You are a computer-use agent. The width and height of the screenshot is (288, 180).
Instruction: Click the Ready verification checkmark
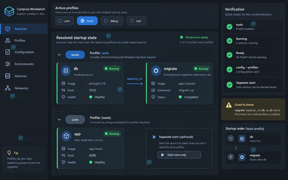pyautogui.click(x=229, y=55)
